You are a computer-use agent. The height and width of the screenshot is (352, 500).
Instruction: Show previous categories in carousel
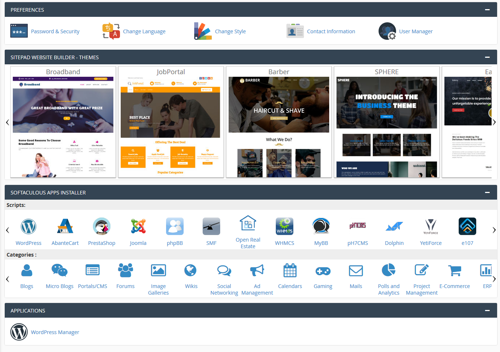click(x=7, y=279)
